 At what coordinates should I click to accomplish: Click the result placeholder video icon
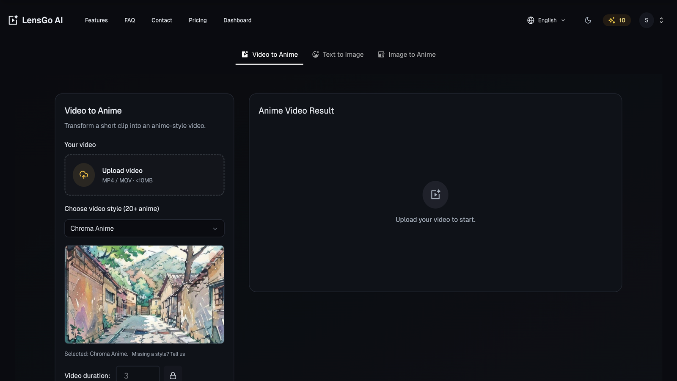click(x=435, y=195)
